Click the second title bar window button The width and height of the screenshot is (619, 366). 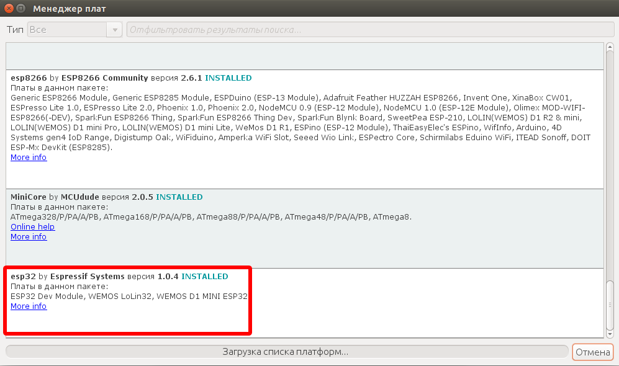pos(21,9)
